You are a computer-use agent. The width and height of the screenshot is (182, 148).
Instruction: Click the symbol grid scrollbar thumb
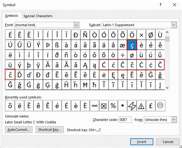[x=167, y=39]
